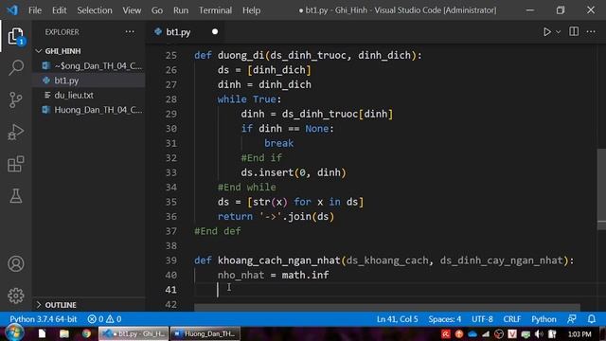Open the Run menu
This screenshot has width=606, height=341.
pyautogui.click(x=181, y=10)
